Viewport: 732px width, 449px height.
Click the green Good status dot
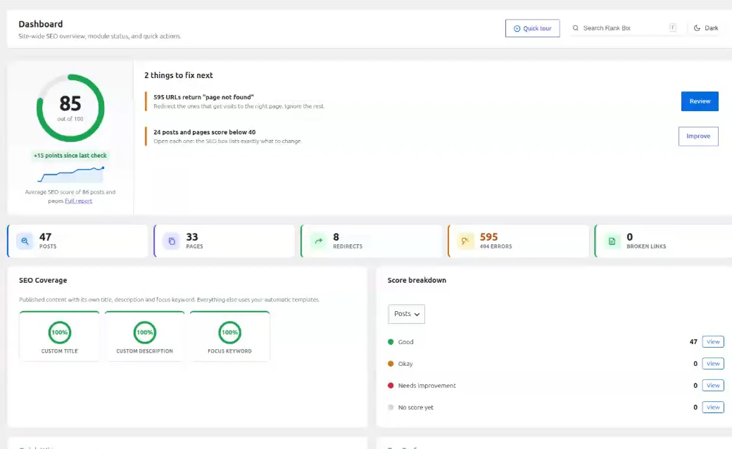[391, 341]
